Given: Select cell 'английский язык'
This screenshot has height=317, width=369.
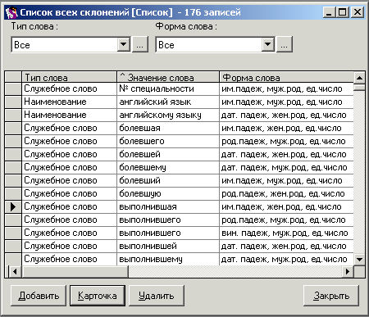Looking at the screenshot, I should 168,102.
